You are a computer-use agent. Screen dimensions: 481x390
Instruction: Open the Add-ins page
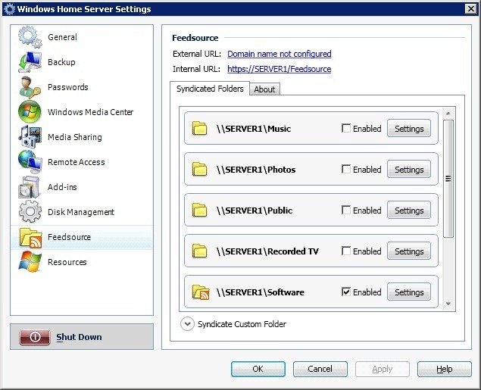[x=82, y=187]
